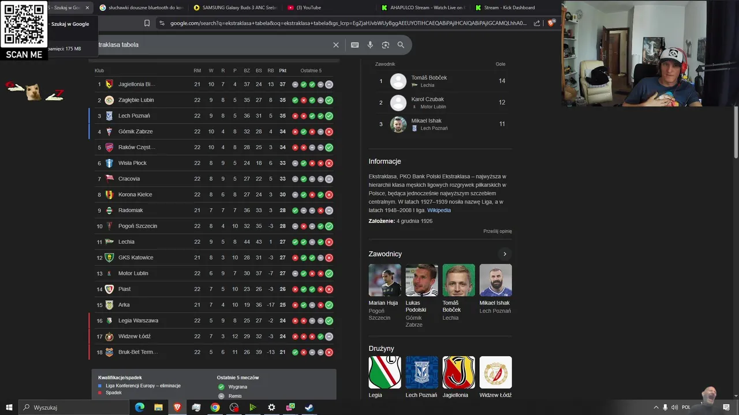View site information icon beside the URL
739x415 pixels.
tap(162, 23)
